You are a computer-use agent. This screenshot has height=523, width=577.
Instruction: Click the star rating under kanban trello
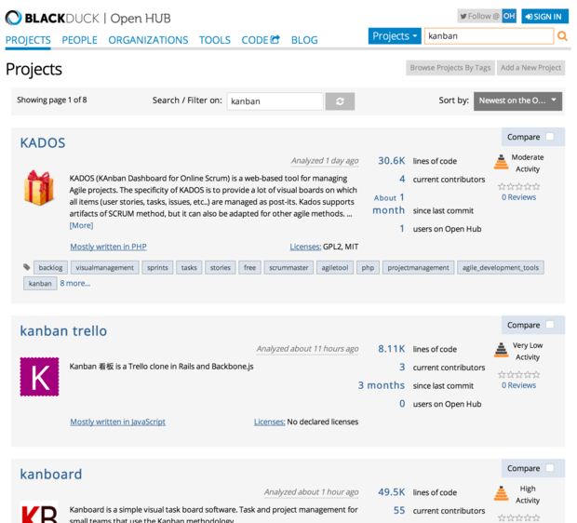(518, 374)
